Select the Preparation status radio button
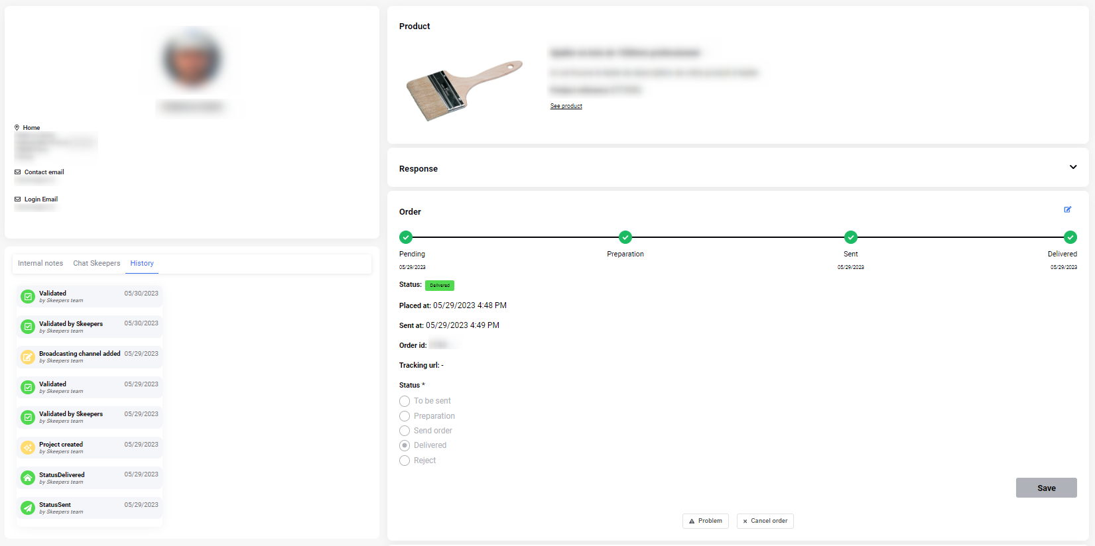Screen dimensions: 1095x546 pyautogui.click(x=405, y=416)
